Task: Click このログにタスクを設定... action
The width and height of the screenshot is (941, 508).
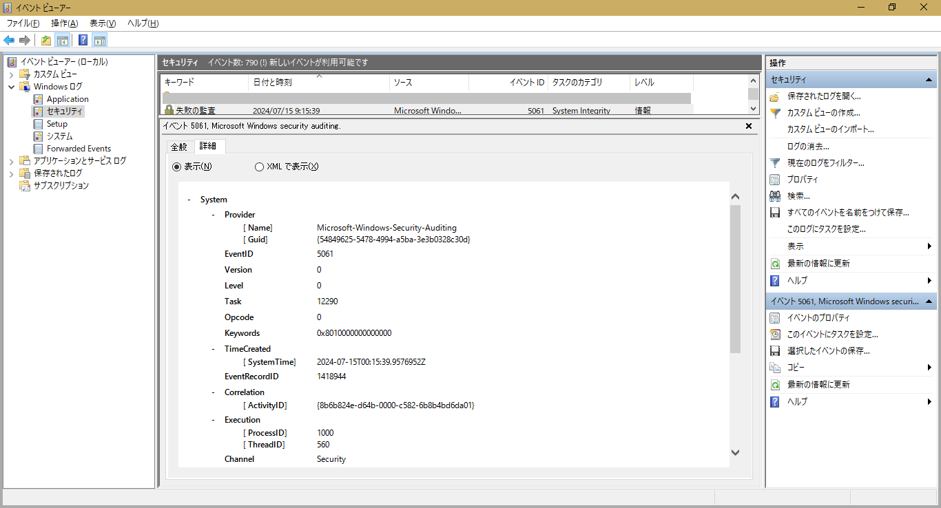Action: pyautogui.click(x=826, y=229)
